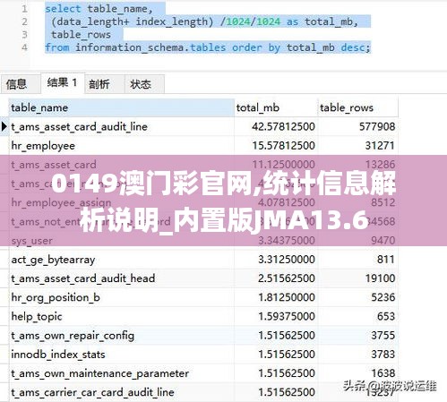The height and width of the screenshot is (402, 447).
Task: Select the current row arrow indicator
Action: point(4,126)
